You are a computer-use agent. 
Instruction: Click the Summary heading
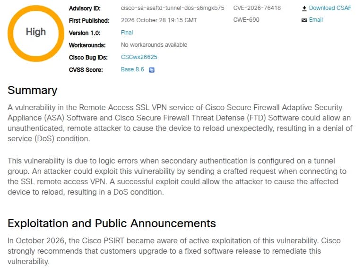point(33,90)
